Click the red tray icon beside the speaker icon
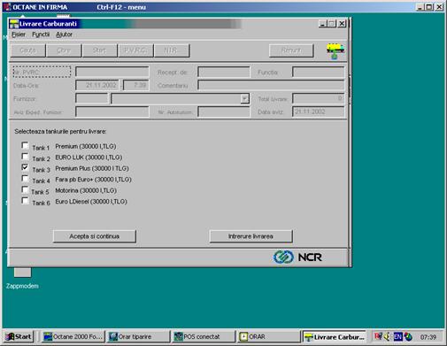 tap(378, 336)
